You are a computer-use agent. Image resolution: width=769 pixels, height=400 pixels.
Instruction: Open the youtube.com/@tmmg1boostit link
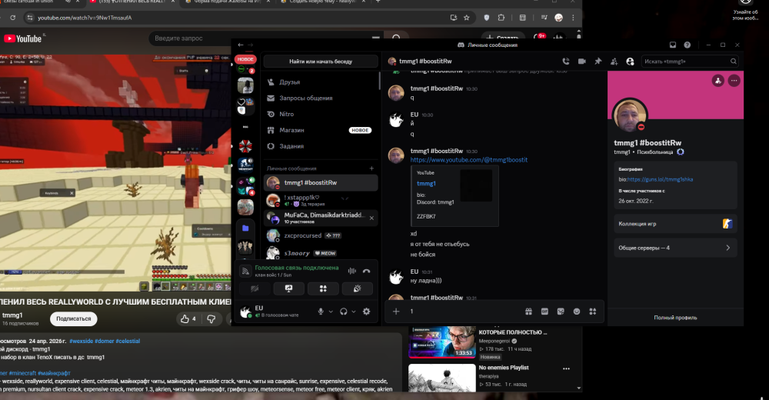coord(469,160)
